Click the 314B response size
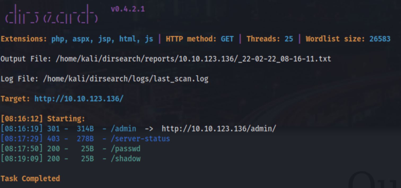This screenshot has width=401, height=188. point(85,129)
